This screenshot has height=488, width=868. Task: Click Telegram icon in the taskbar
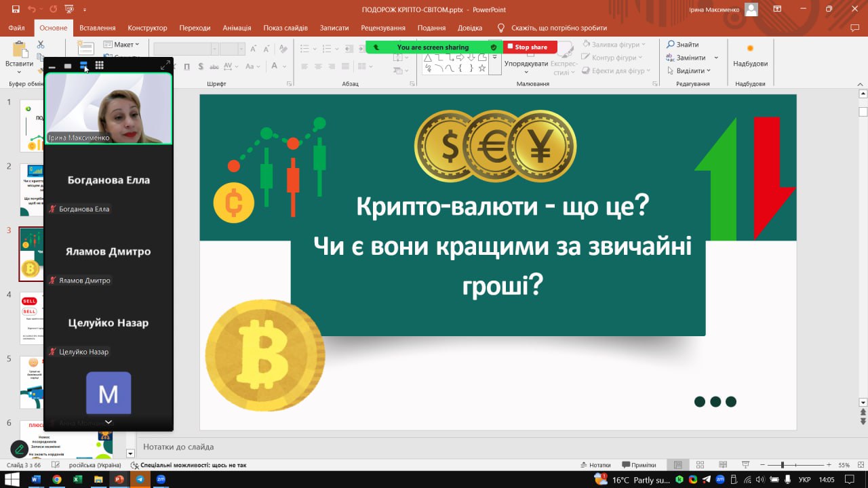tap(140, 479)
